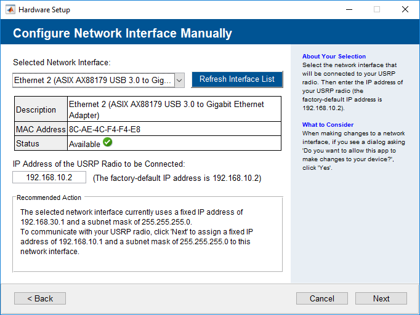Select the Ethernet 2 interface combo box text
This screenshot has width=420, height=315.
coord(93,80)
